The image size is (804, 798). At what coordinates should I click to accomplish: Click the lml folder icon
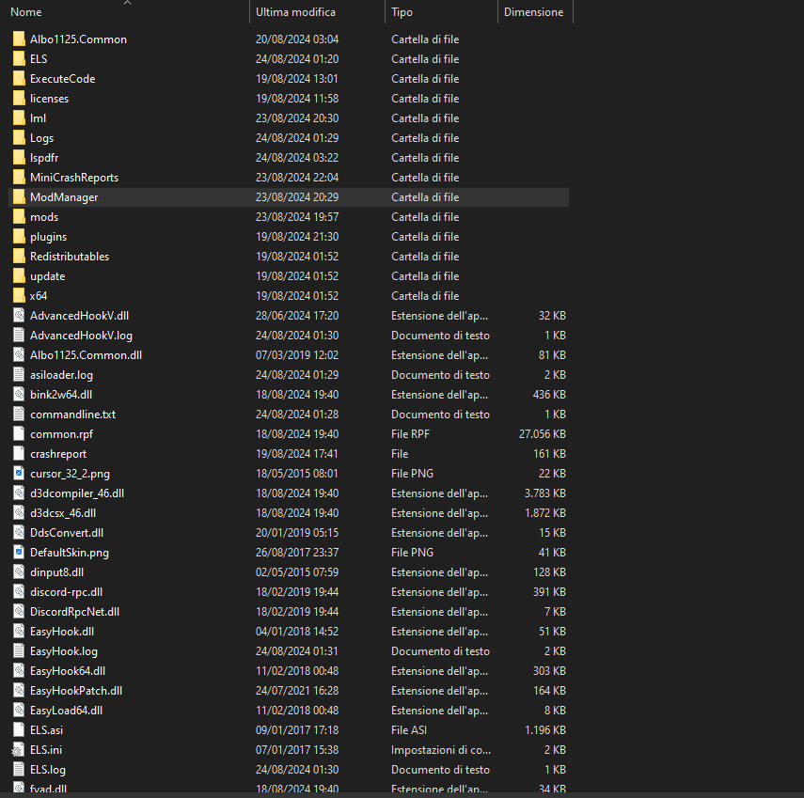(x=19, y=118)
